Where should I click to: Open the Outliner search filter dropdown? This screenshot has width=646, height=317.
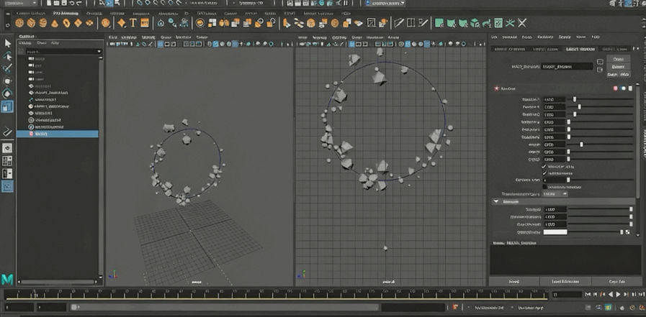[99, 52]
